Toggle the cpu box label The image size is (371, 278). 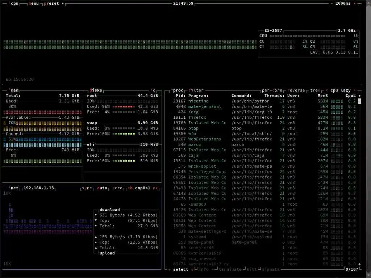coord(14,4)
